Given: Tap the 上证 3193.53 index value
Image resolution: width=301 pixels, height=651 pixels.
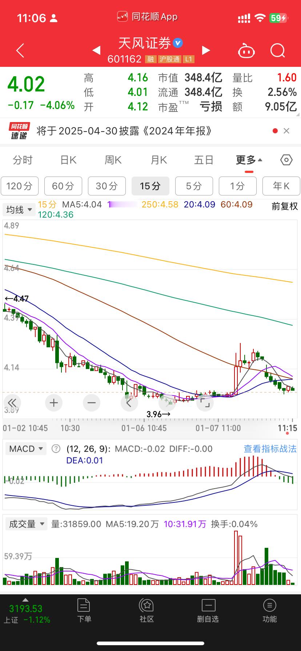Looking at the screenshot, I should point(26,608).
